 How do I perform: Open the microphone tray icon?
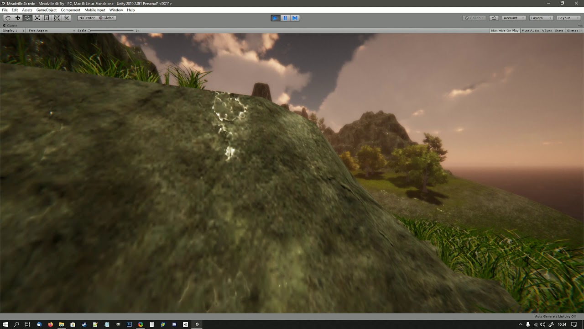(528, 324)
